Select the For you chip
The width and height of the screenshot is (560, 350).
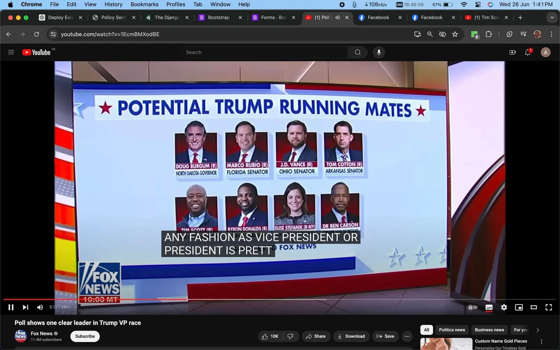click(521, 330)
